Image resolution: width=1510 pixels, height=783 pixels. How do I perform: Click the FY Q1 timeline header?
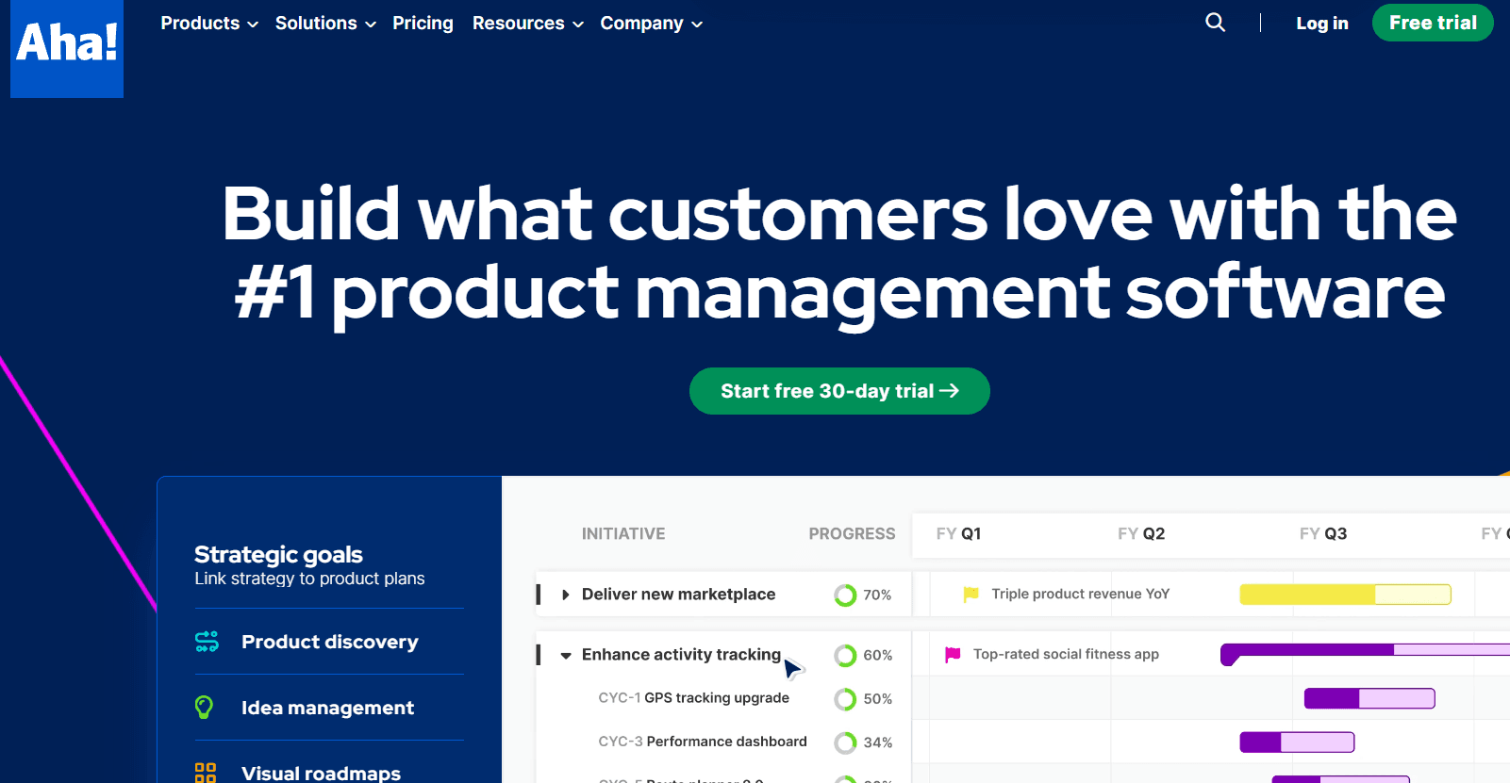[x=958, y=534]
